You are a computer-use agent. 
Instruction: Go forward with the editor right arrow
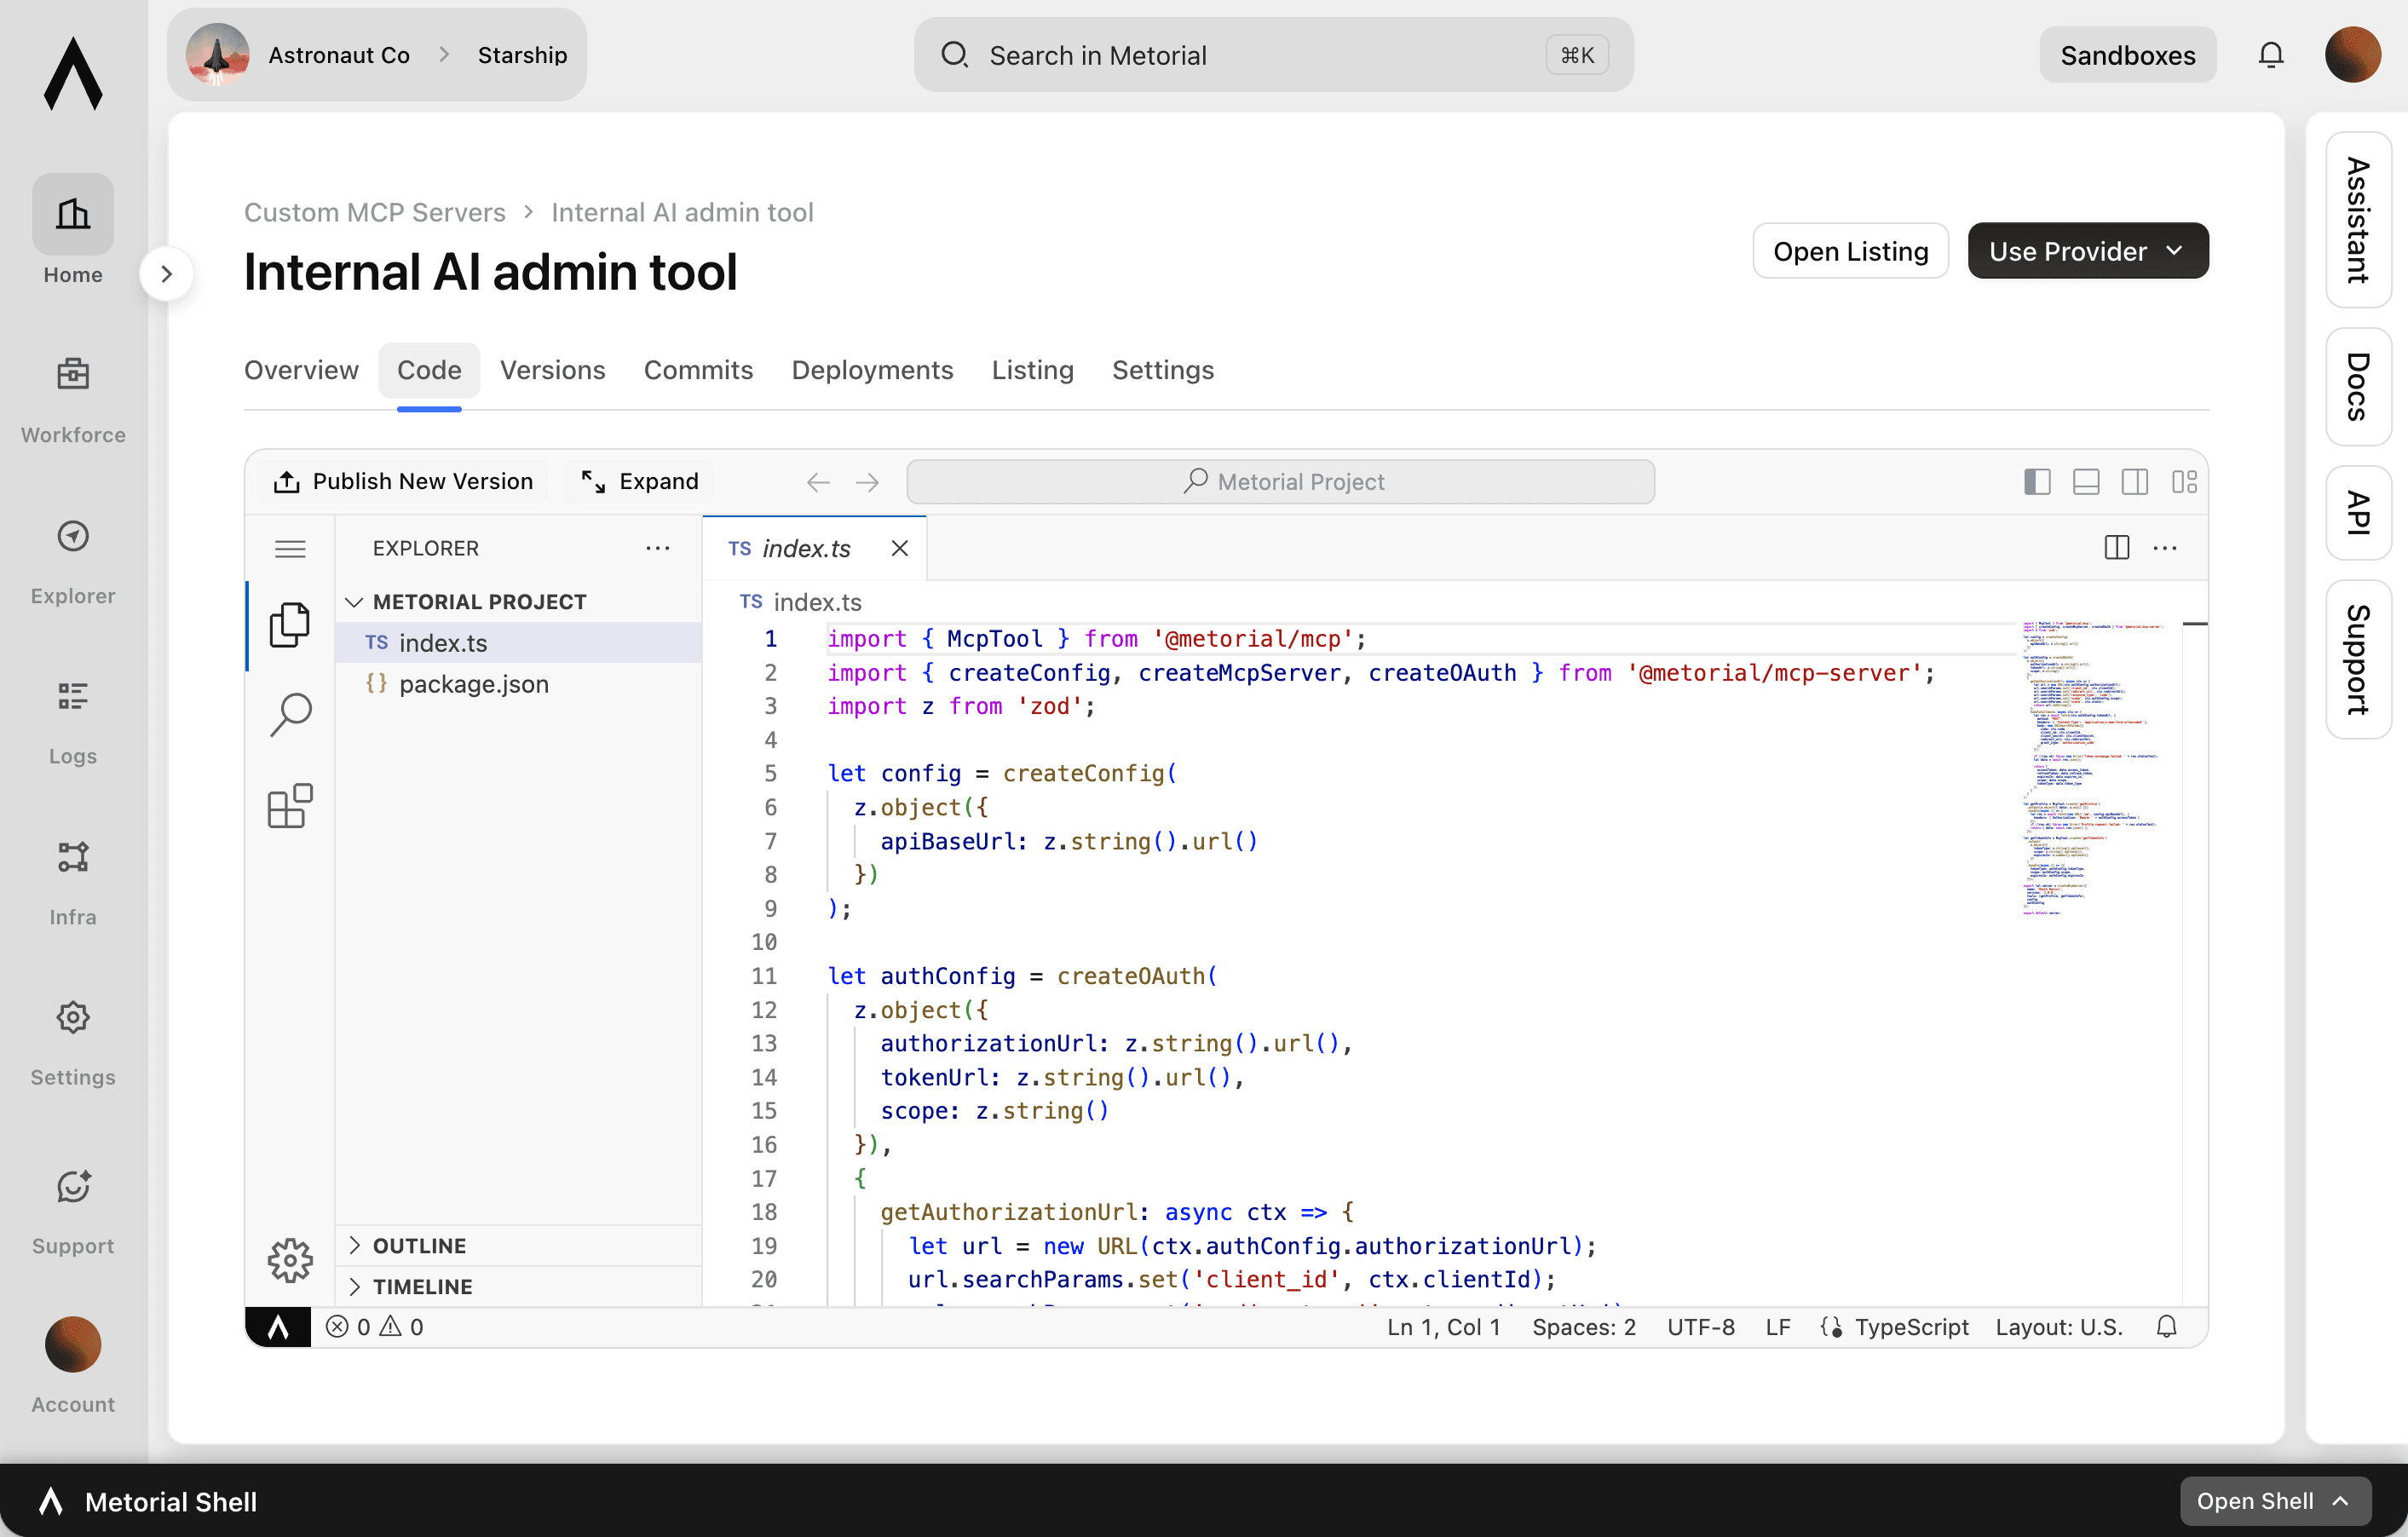867,482
